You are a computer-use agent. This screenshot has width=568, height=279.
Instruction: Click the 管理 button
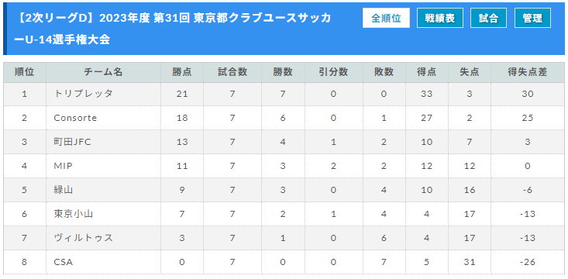click(x=532, y=18)
